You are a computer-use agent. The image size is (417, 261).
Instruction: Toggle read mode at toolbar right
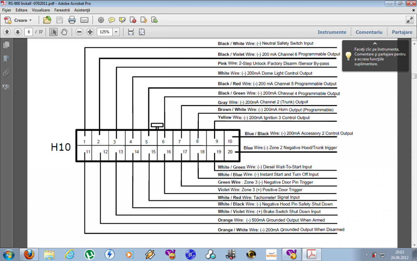click(x=409, y=20)
